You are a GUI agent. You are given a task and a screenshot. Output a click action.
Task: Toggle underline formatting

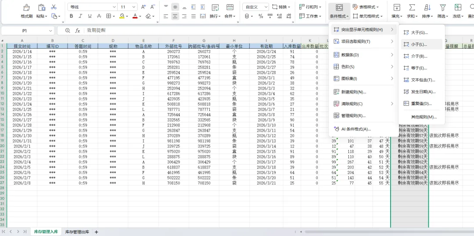[x=90, y=16]
